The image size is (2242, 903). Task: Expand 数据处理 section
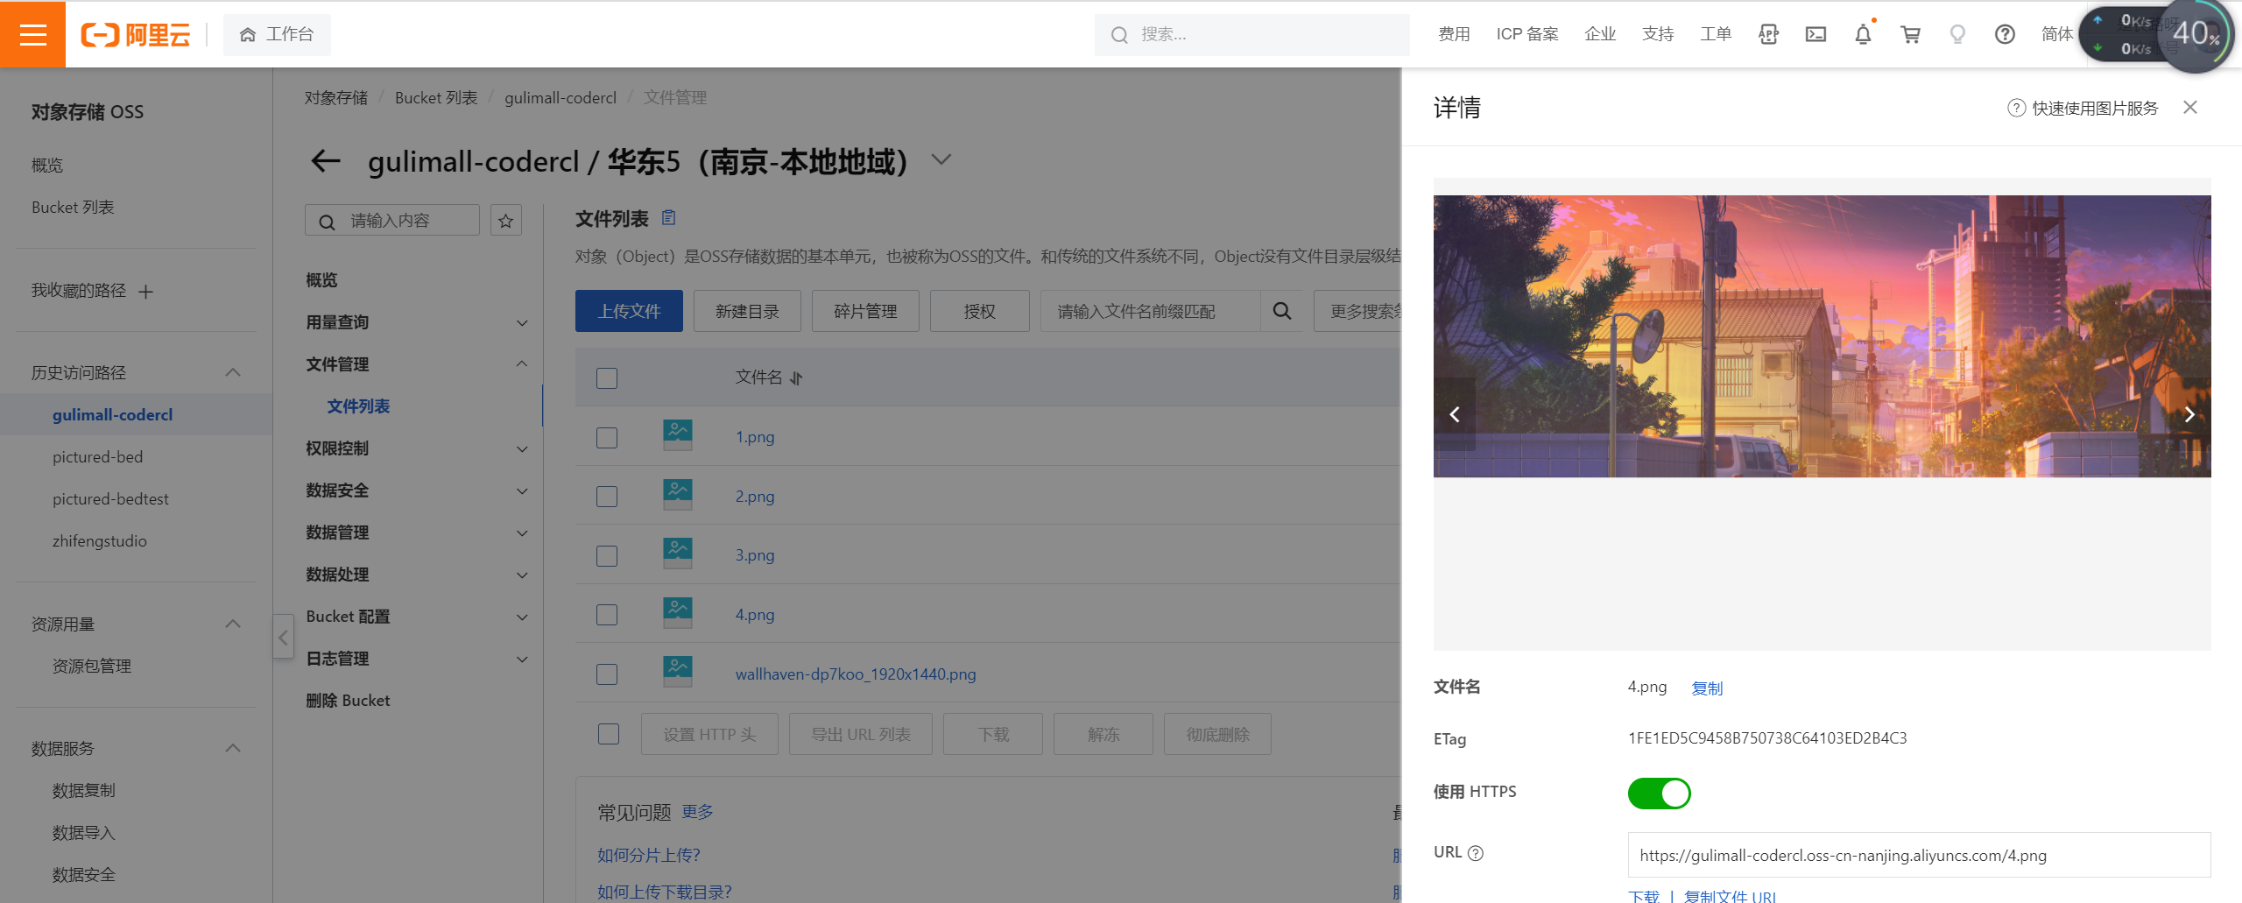pyautogui.click(x=522, y=575)
